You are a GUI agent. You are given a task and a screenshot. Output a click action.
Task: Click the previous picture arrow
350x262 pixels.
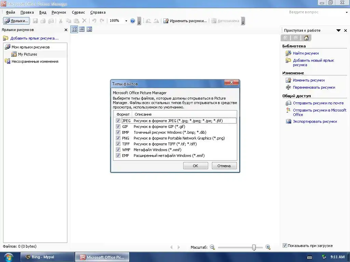click(x=172, y=247)
